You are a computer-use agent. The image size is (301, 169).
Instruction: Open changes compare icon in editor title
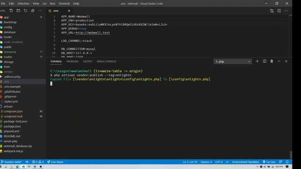click(x=272, y=11)
